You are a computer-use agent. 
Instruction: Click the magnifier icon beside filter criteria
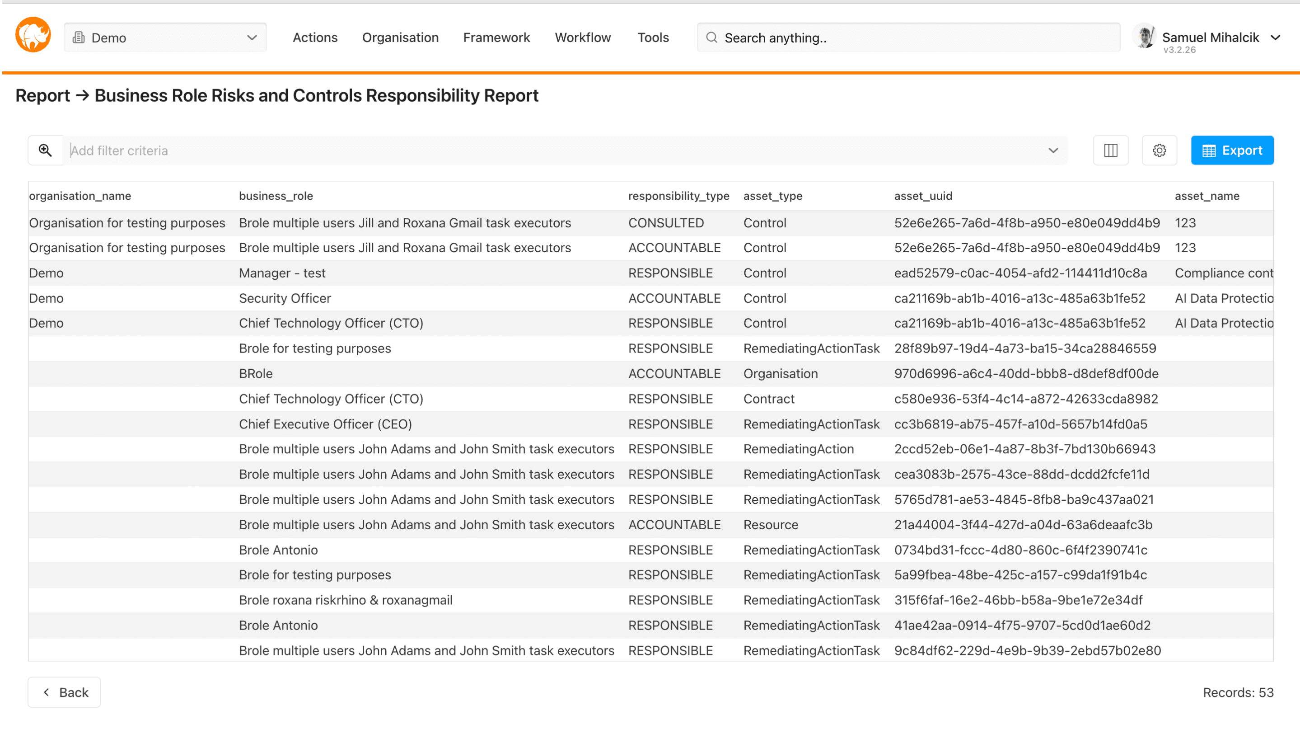(46, 151)
